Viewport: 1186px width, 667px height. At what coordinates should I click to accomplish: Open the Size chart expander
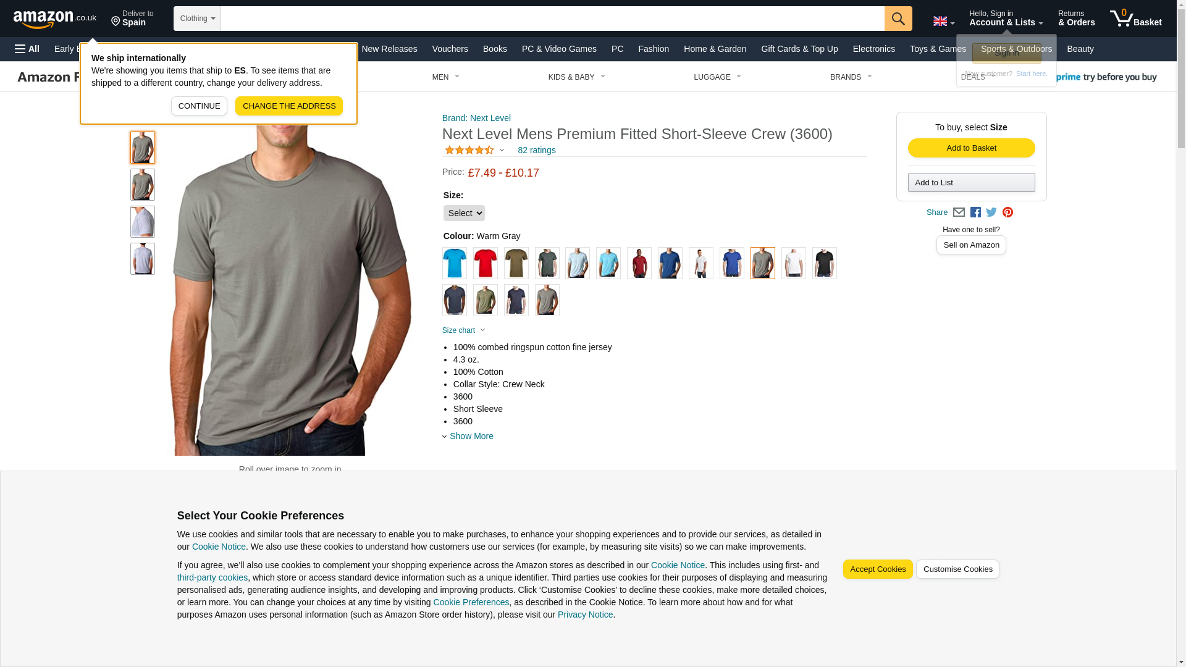464,330
